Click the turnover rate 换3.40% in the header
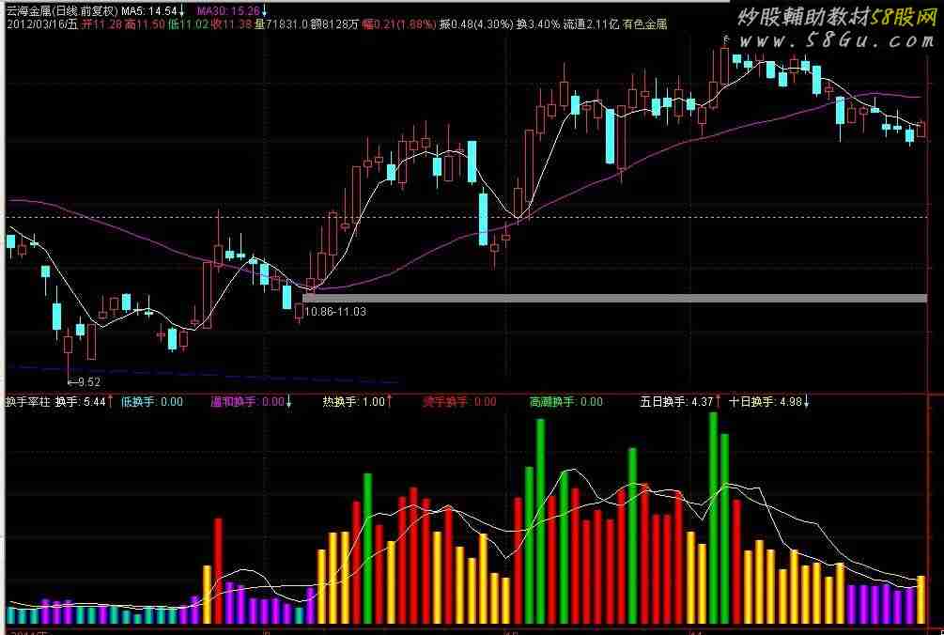This screenshot has width=944, height=635. [538, 24]
